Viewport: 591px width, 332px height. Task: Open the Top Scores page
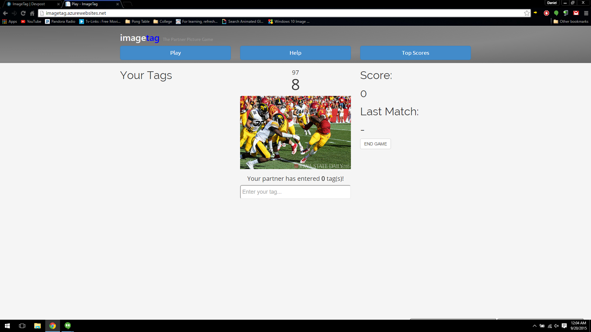click(415, 53)
